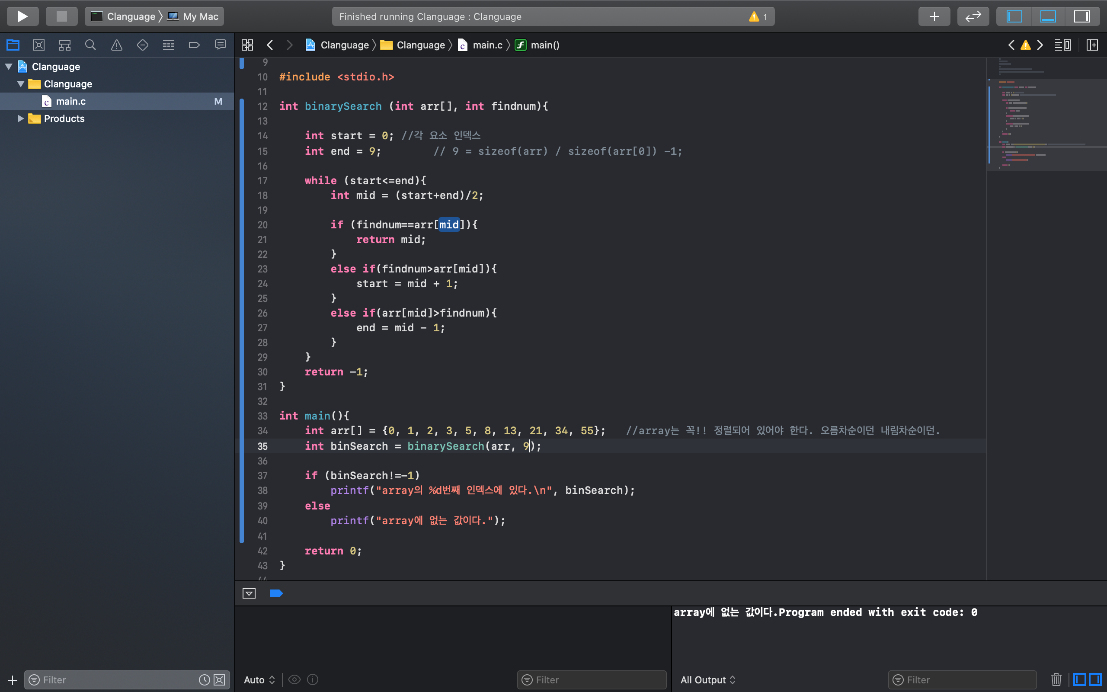Viewport: 1107px width, 692px height.
Task: Select main.c in project navigator
Action: tap(71, 101)
